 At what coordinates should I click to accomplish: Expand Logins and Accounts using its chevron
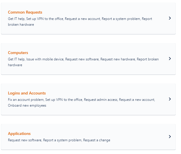(170, 99)
